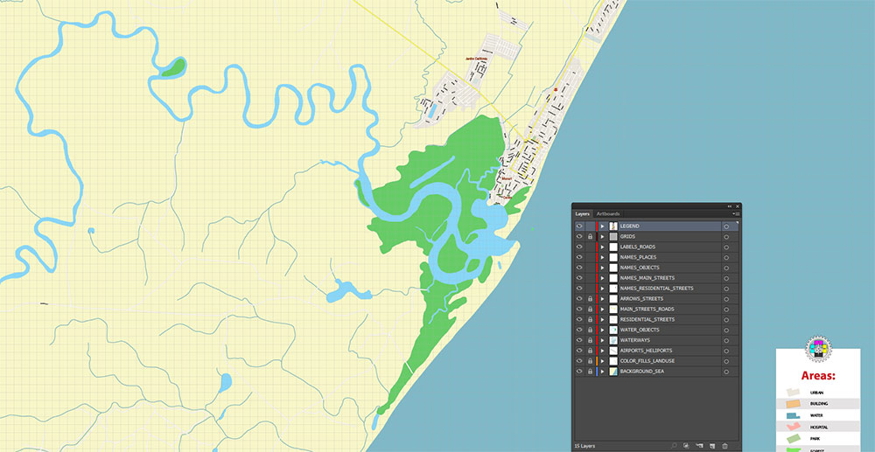Screen dimensions: 875x452
Task: Click the 'Areas:' legend heading
Action: point(818,376)
